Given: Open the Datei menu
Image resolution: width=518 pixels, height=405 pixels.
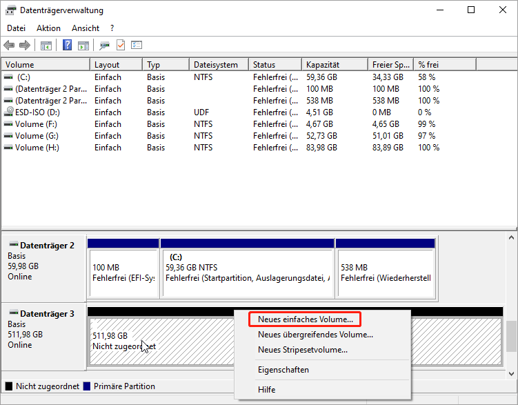Looking at the screenshot, I should point(16,28).
